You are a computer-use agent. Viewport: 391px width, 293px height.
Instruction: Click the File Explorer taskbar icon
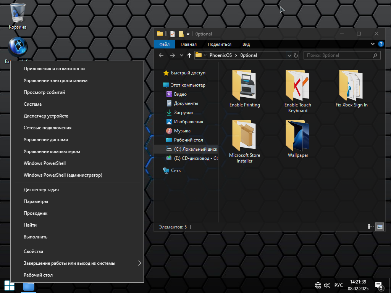pyautogui.click(x=29, y=287)
